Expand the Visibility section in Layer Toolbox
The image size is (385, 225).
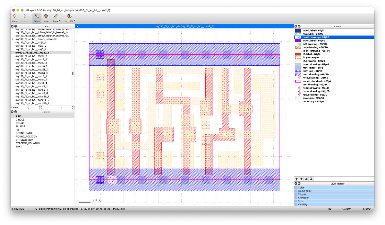point(334,204)
